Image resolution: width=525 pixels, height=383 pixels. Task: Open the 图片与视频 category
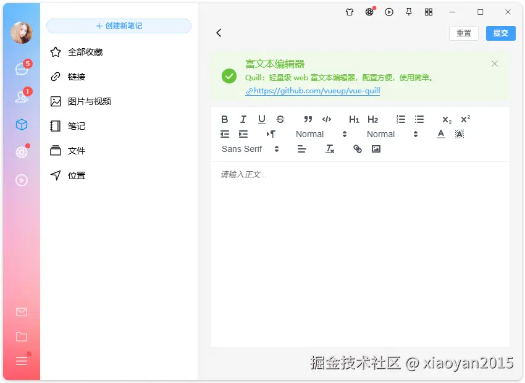[x=119, y=101]
